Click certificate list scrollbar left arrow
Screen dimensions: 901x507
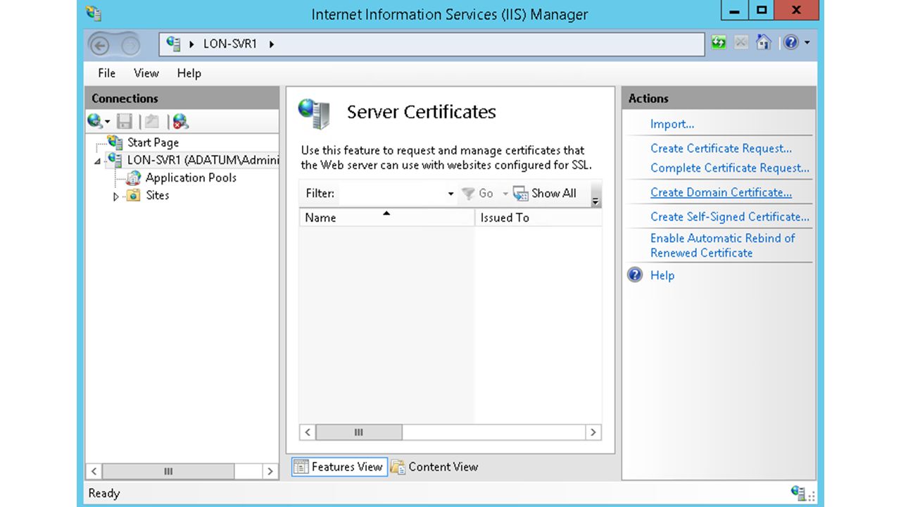(x=308, y=432)
